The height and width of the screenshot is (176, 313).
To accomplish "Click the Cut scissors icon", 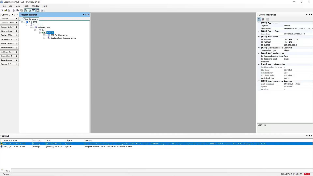I will (14, 10).
